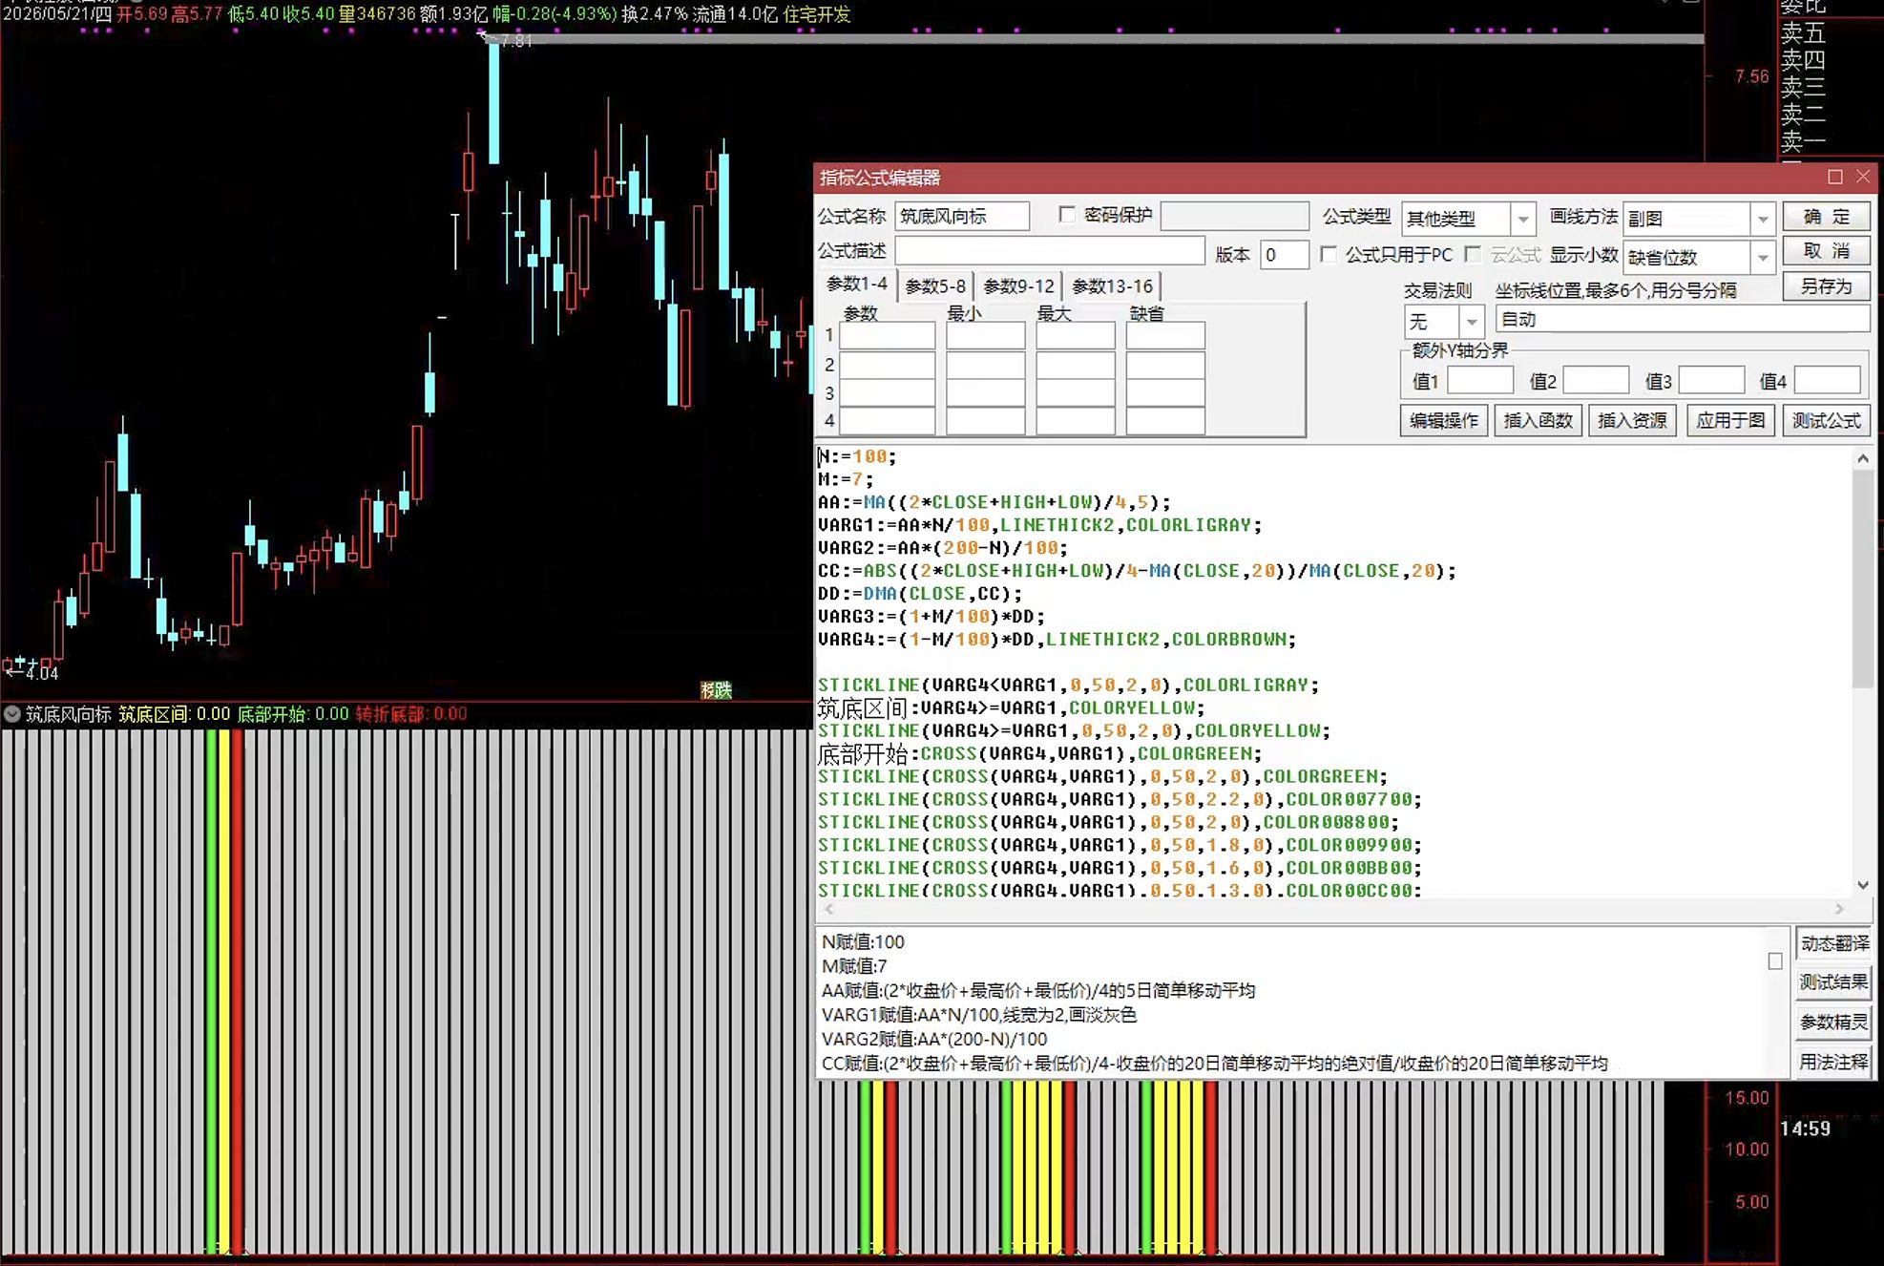Click 插入资源 button
Viewport: 1884px width, 1266px height.
1632,420
